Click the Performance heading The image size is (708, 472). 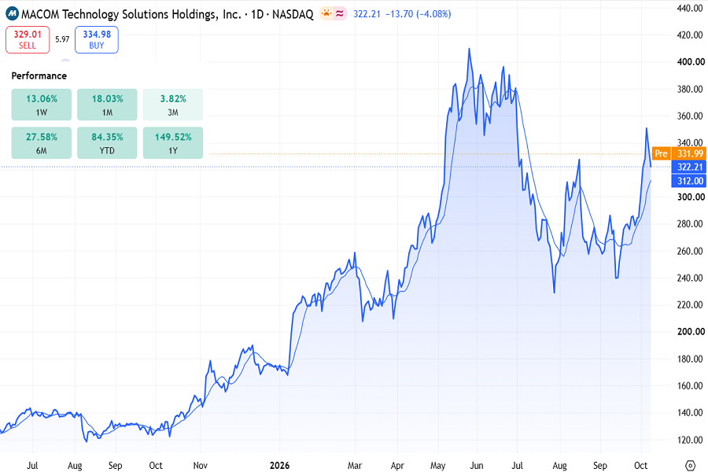(x=39, y=76)
